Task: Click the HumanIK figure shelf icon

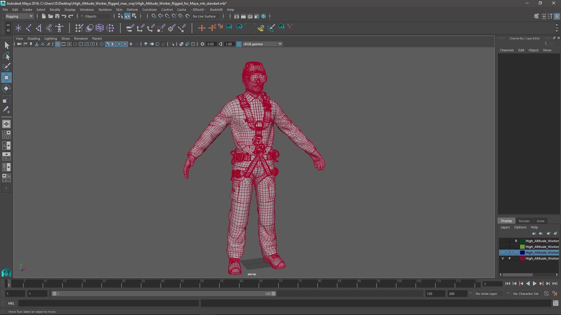Action: point(60,28)
